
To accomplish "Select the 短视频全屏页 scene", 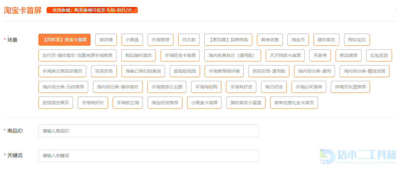I will coord(56,103).
